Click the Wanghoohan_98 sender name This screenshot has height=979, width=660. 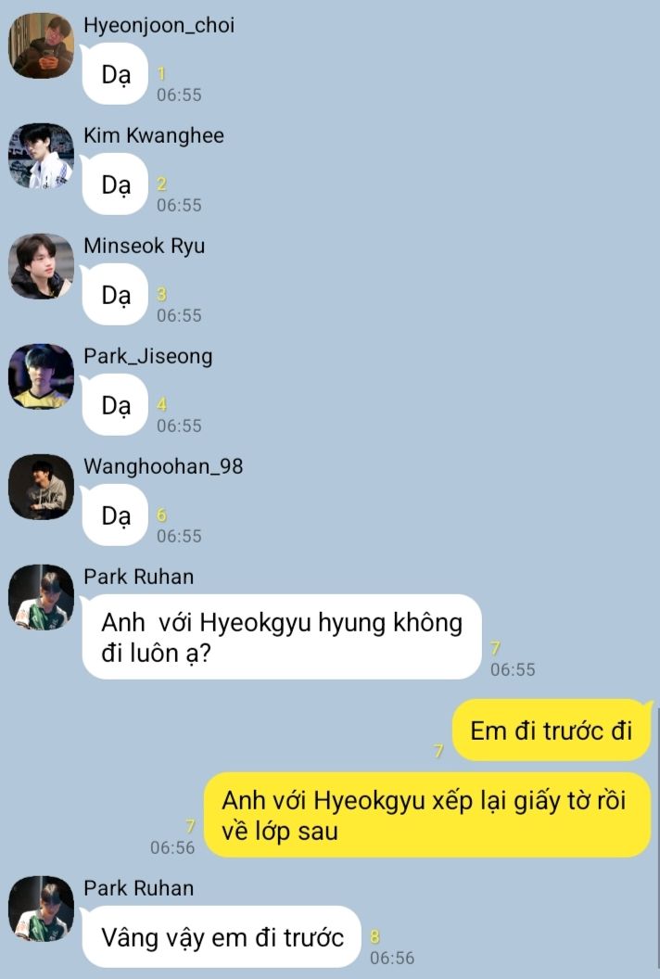163,466
